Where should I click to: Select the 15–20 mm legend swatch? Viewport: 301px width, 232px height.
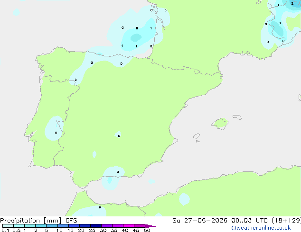(x=74, y=226)
